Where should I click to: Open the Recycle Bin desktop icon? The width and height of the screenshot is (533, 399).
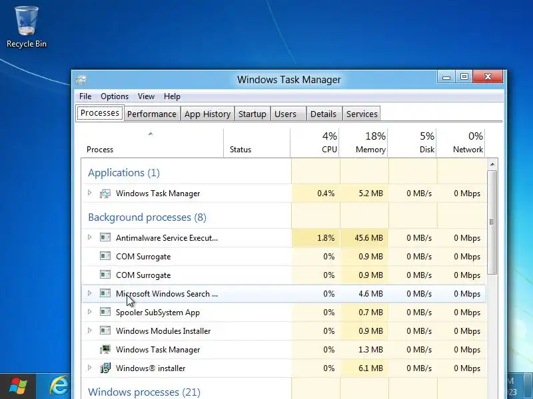point(27,27)
